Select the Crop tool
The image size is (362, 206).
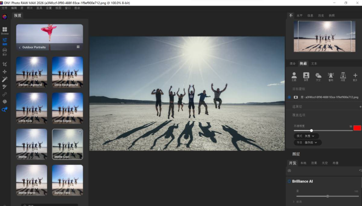[x=5, y=64]
